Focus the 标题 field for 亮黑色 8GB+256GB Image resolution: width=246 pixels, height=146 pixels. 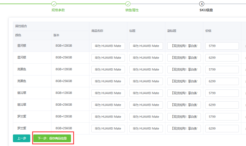pyautogui.click(x=146, y=82)
